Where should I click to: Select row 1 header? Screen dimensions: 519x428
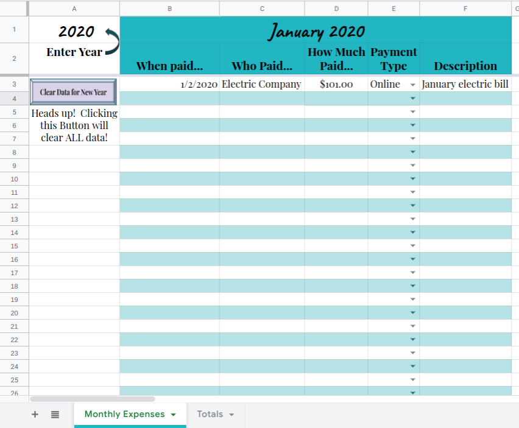click(x=14, y=29)
